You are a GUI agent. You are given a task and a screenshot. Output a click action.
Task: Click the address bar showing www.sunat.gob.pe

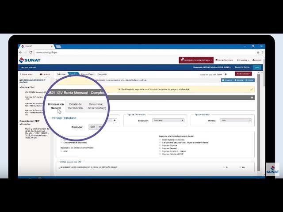pyautogui.click(x=145, y=52)
